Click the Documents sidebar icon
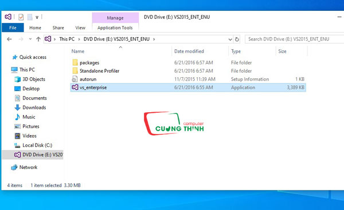Viewport: 344px width, 210px height. [x=17, y=98]
